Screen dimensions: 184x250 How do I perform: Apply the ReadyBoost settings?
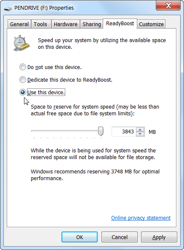(159, 237)
